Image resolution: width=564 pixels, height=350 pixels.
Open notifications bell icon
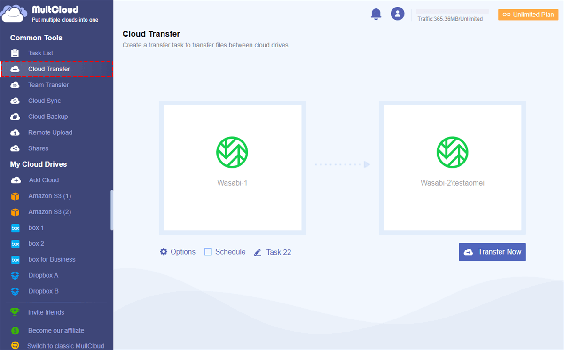tap(376, 14)
